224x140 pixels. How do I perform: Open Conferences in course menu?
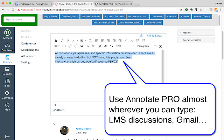point(29,43)
